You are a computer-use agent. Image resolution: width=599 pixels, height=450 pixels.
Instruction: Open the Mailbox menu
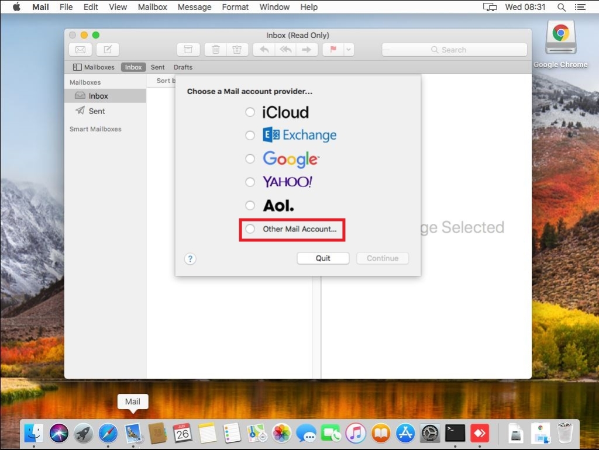point(153,7)
